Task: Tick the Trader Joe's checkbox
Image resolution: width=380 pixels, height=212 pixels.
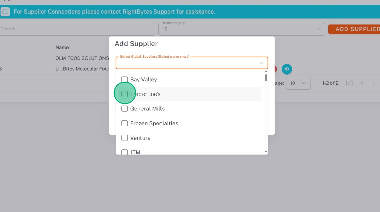Action: [x=125, y=94]
